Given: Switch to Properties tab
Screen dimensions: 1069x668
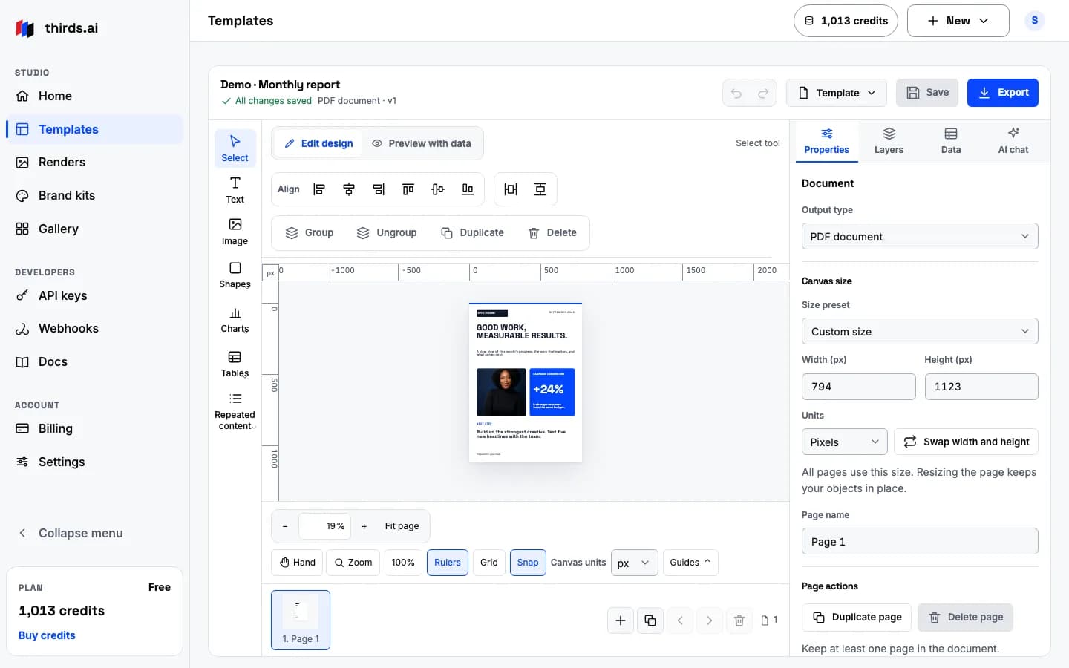Looking at the screenshot, I should pyautogui.click(x=826, y=141).
